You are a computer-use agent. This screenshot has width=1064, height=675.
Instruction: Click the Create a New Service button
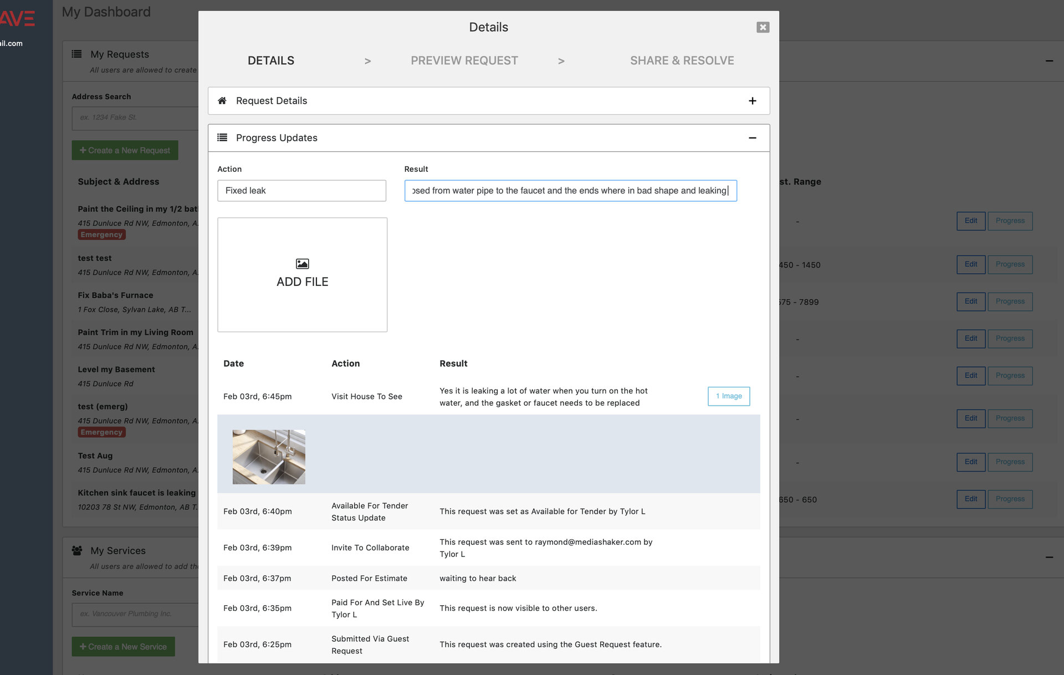[x=125, y=646]
